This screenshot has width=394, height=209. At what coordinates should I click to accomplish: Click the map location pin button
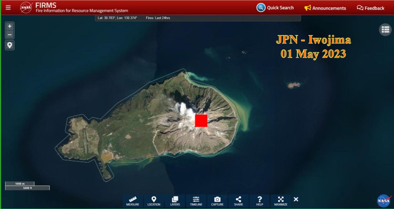pyautogui.click(x=10, y=45)
